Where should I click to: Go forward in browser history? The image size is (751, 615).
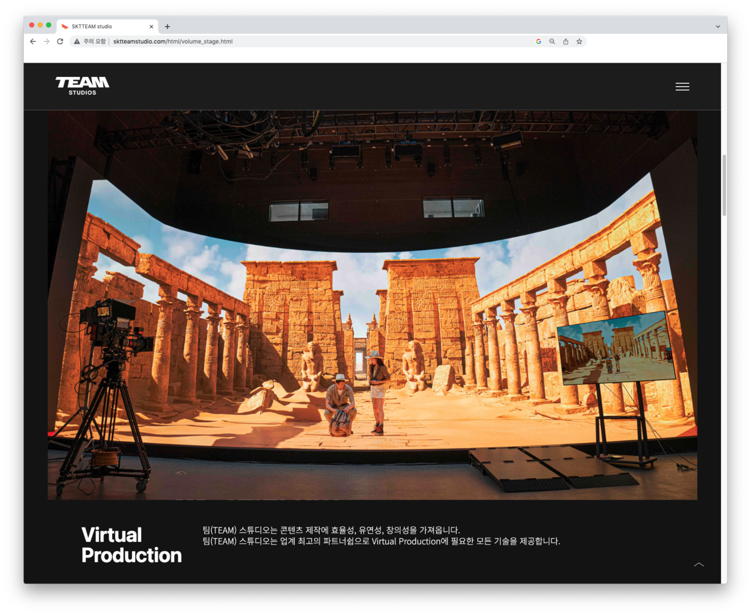click(46, 41)
